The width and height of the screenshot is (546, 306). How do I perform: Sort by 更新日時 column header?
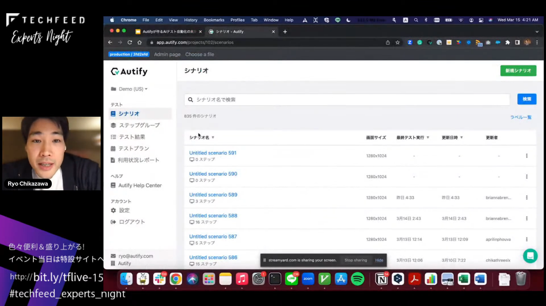(x=452, y=138)
